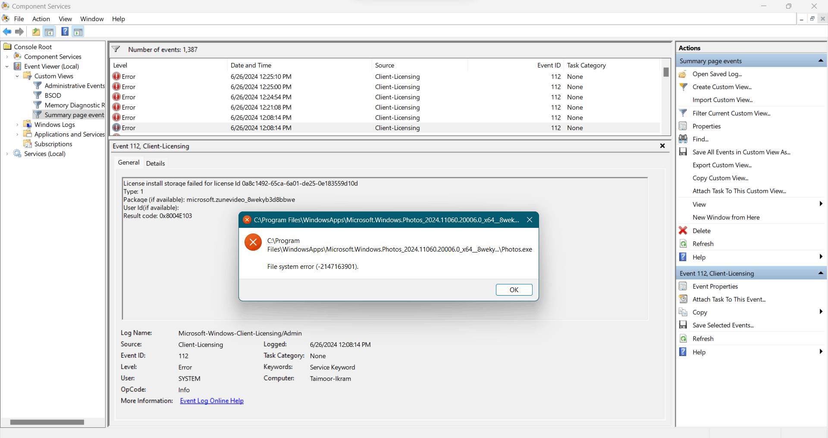The height and width of the screenshot is (438, 828).
Task: Click the Properties icon in Actions pane
Action: pos(683,126)
